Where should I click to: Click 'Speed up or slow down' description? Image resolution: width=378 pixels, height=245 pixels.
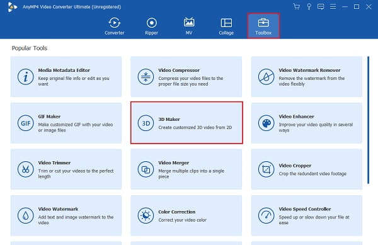[314, 220]
